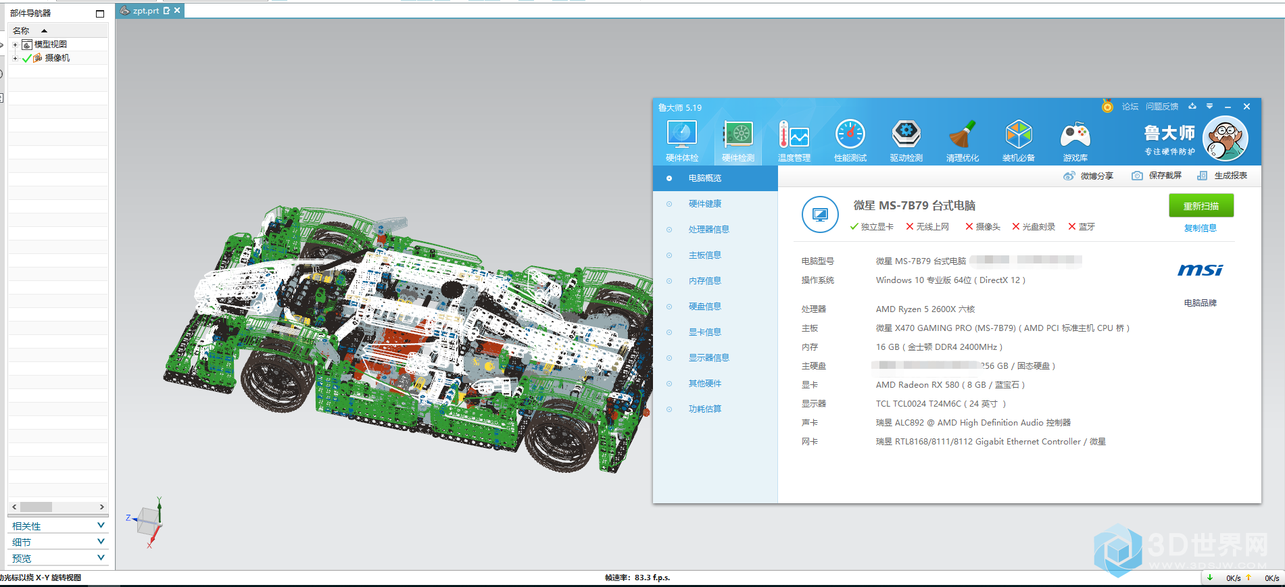Image resolution: width=1285 pixels, height=587 pixels.
Task: Click the download tray icon in Ludashi title bar
Action: (1192, 106)
